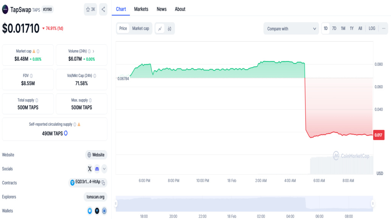391x219 pixels.
Task: Click the right handle of range slider
Action: pyautogui.click(x=373, y=204)
